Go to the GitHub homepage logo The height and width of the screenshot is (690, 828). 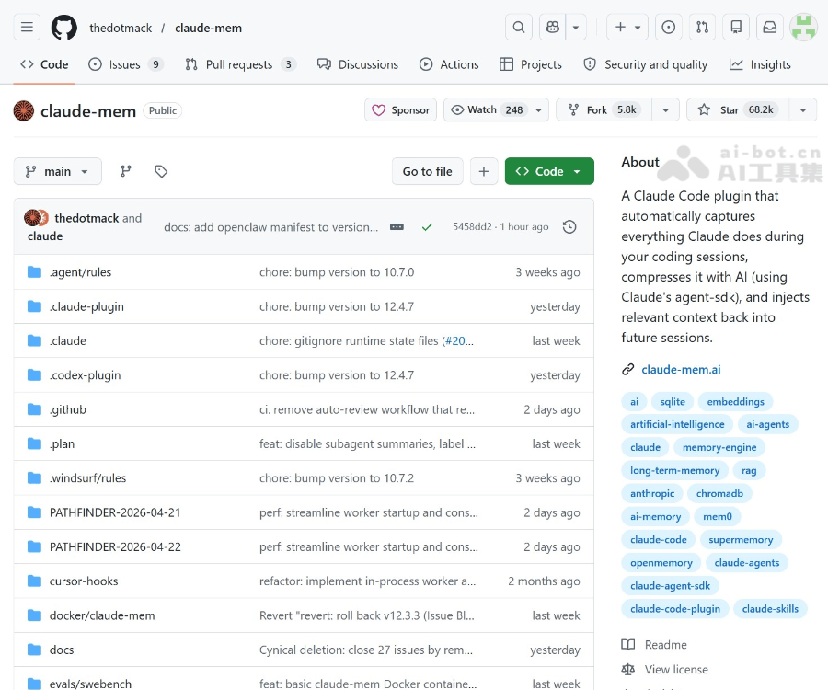63,27
